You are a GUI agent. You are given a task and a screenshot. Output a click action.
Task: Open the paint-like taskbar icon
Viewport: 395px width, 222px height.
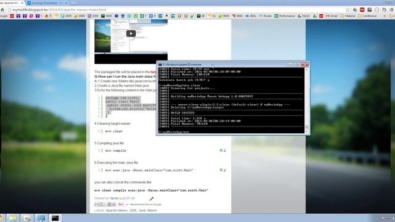(x=27, y=218)
